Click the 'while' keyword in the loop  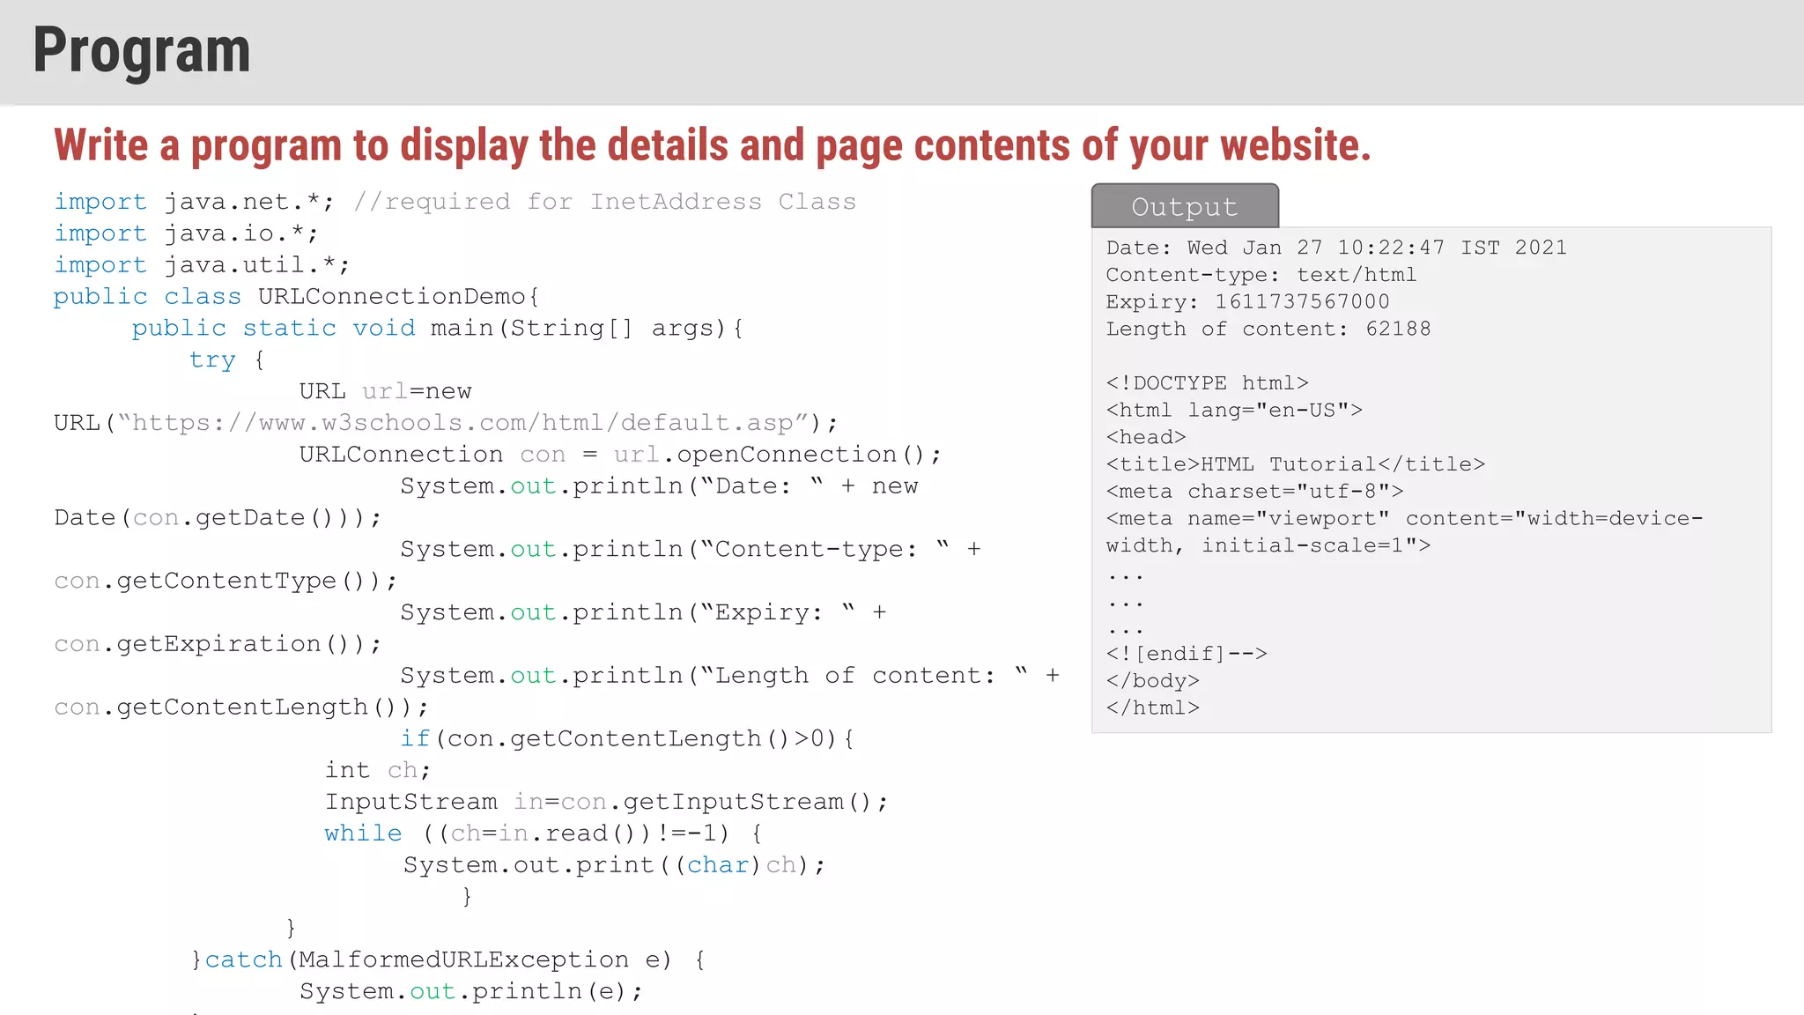(363, 833)
